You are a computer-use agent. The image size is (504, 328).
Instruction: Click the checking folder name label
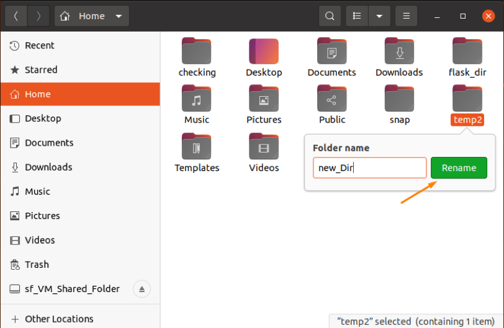click(197, 73)
